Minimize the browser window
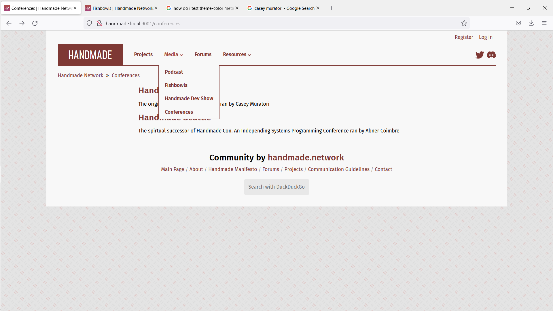This screenshot has width=553, height=311. point(512,8)
